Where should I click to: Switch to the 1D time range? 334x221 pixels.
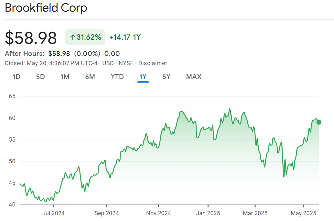(x=16, y=77)
